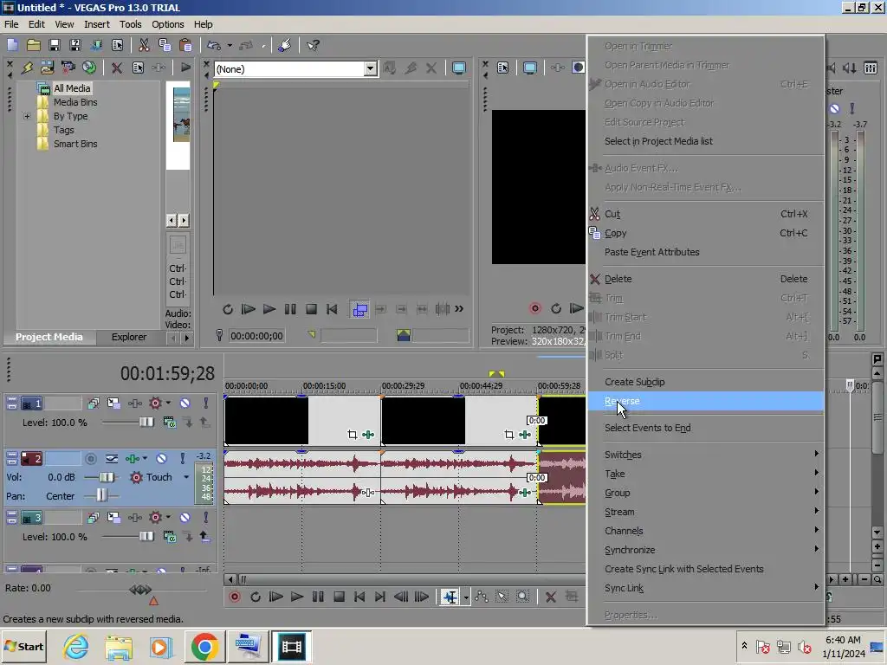
Task: Click Import Media icon in Project Media
Action: coord(47,68)
